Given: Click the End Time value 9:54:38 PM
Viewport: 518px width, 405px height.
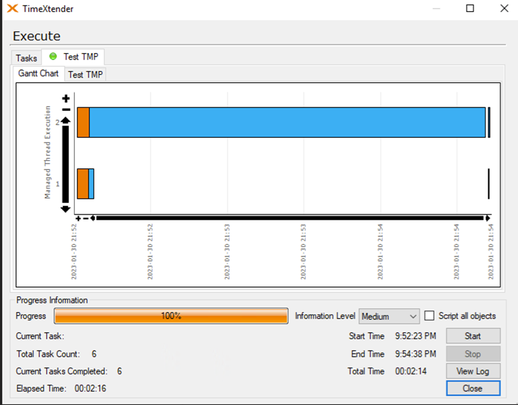Looking at the screenshot, I should tap(416, 354).
